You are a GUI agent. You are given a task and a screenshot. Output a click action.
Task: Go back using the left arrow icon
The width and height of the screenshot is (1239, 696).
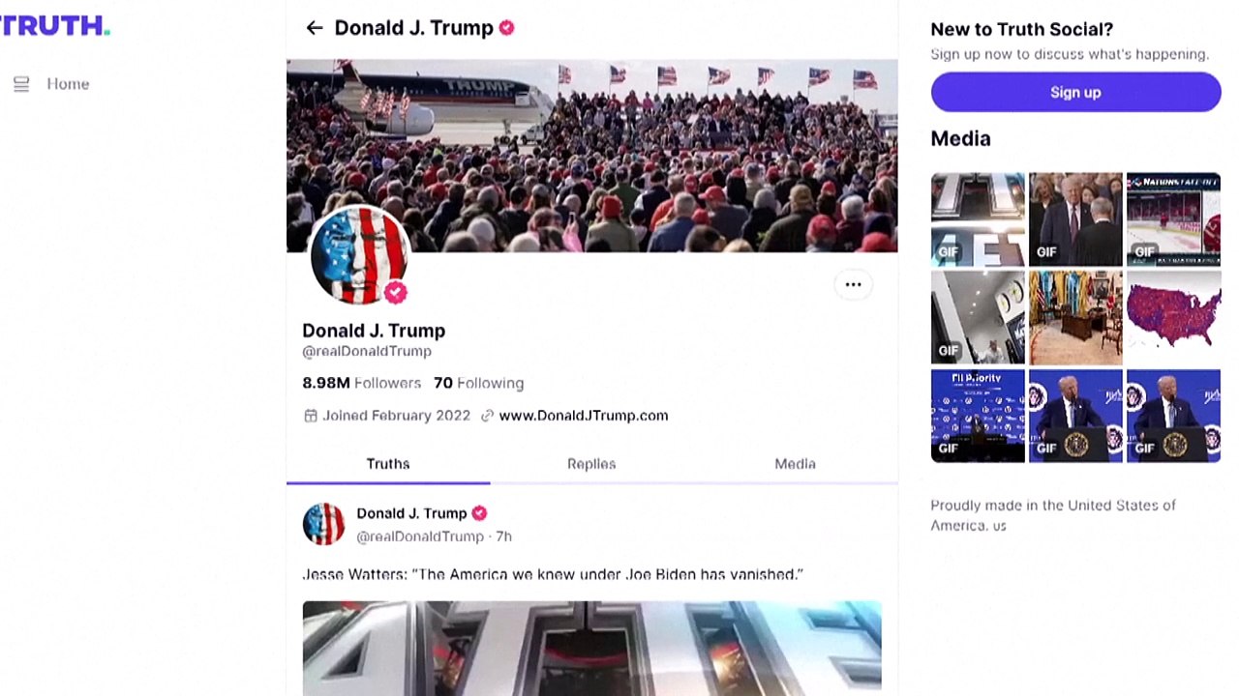tap(314, 28)
